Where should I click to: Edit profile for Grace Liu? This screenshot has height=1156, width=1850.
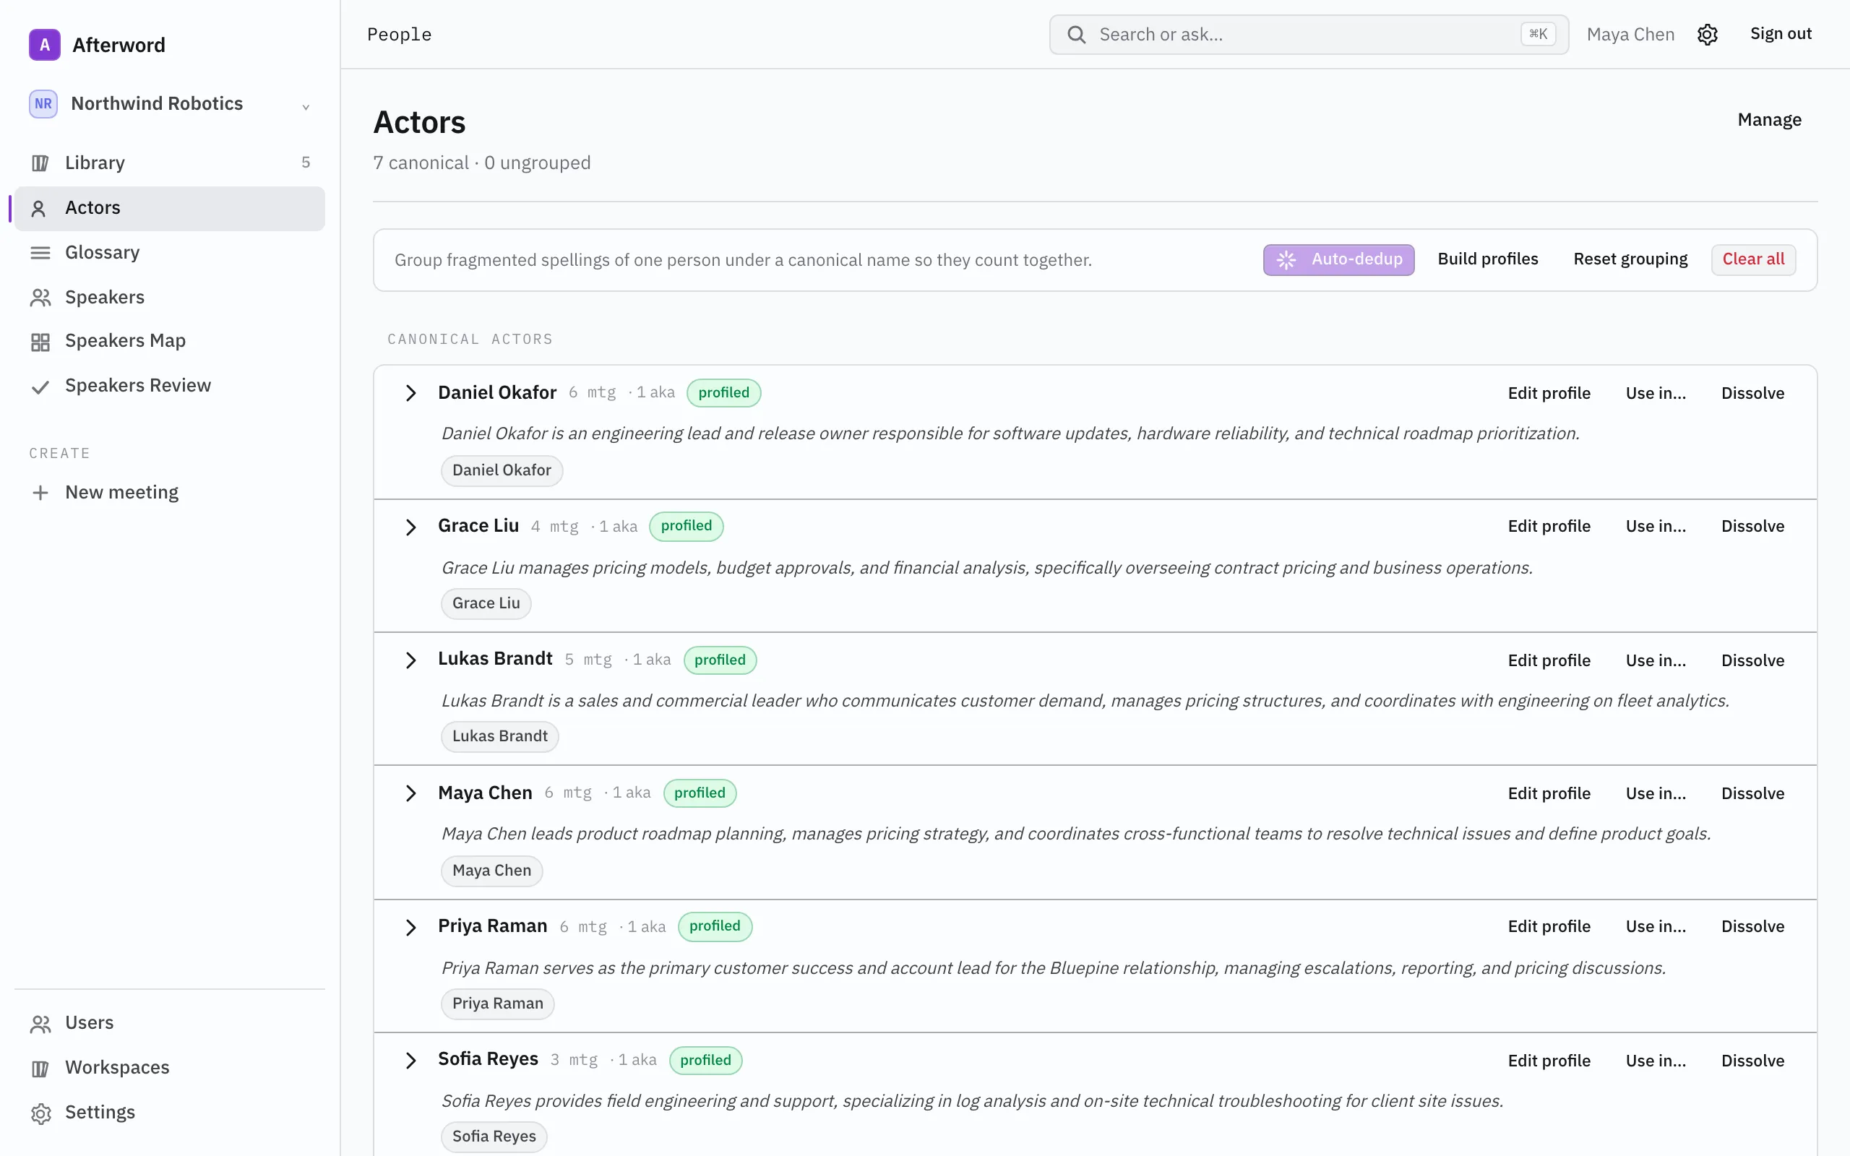[1549, 526]
